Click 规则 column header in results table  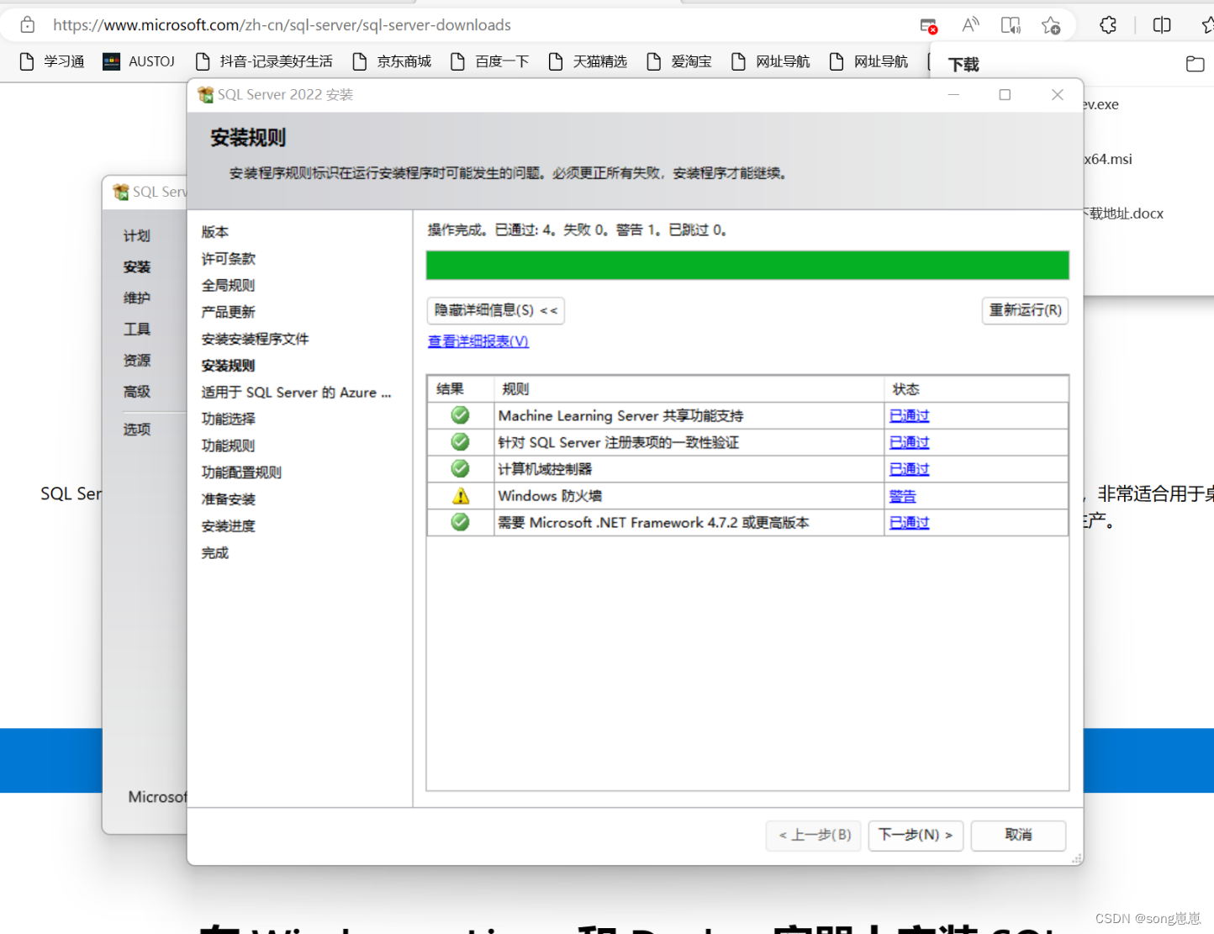point(689,389)
